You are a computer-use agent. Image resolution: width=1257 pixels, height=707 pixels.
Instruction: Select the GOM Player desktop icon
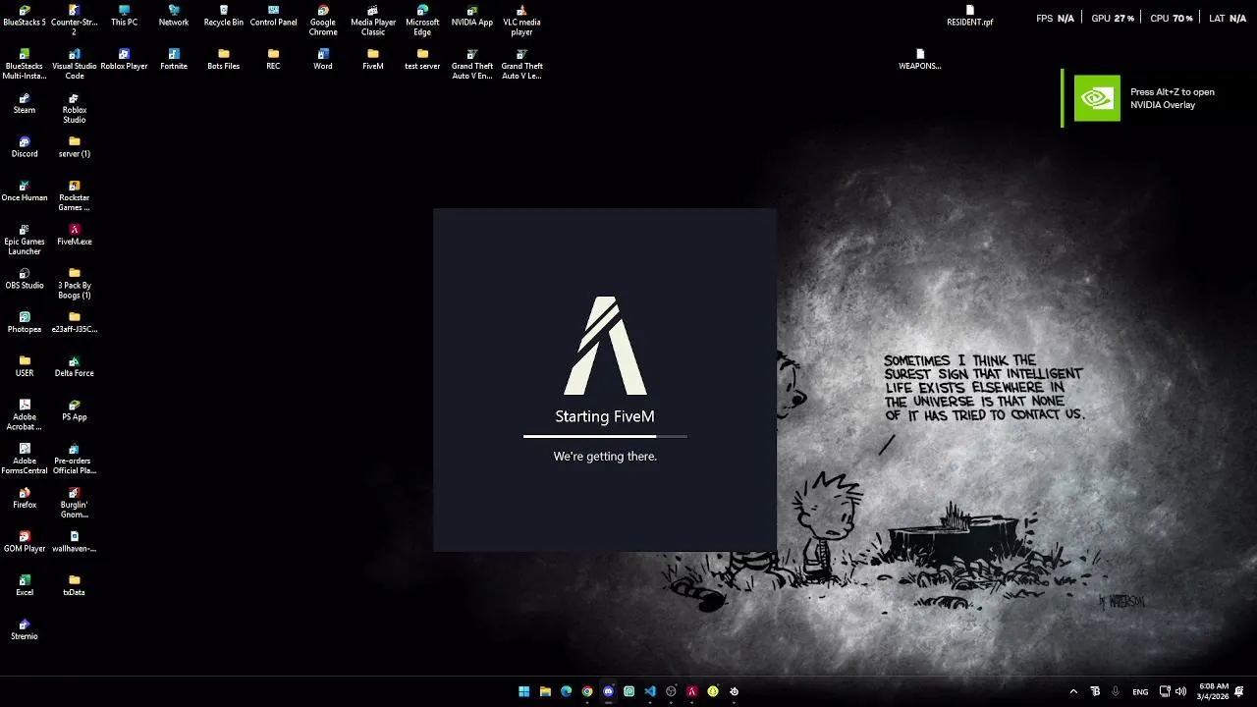25,542
